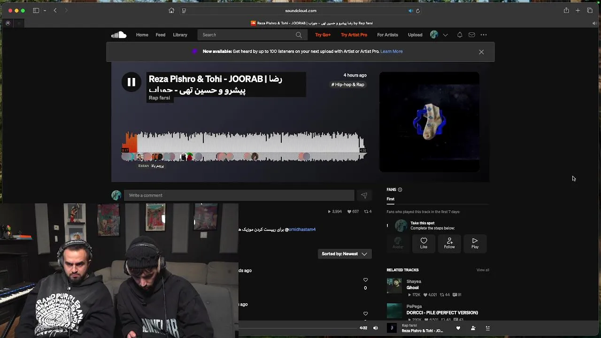Follow the artist in bottom player

473,328
